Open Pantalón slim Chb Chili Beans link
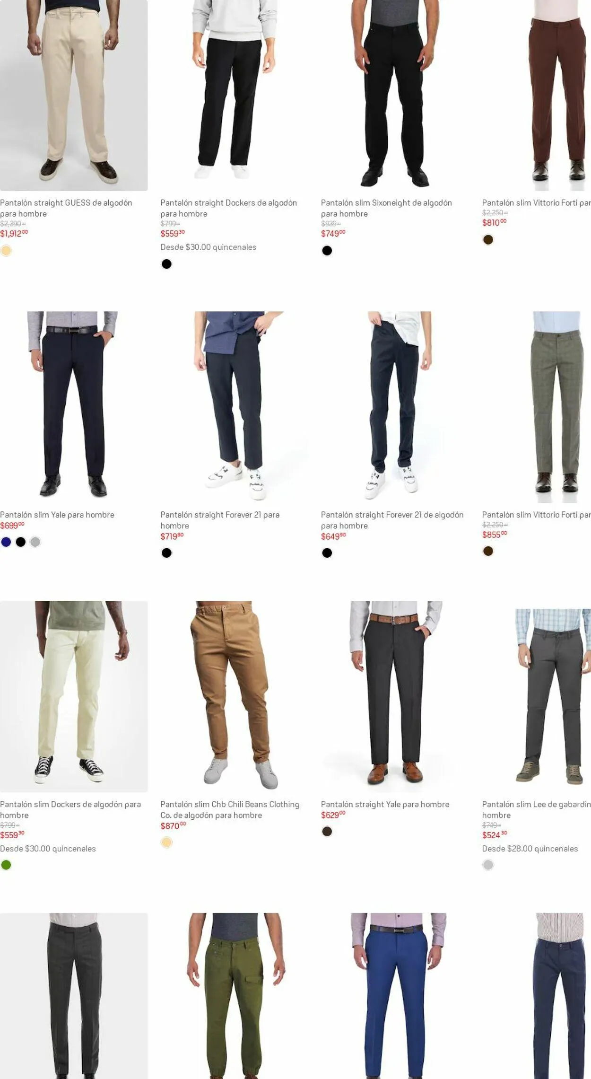Image resolution: width=591 pixels, height=1079 pixels. 230,809
